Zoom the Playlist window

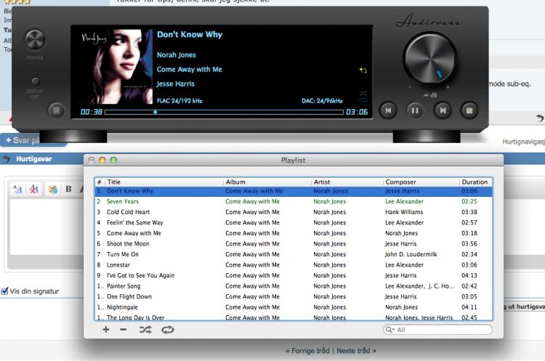[113, 161]
